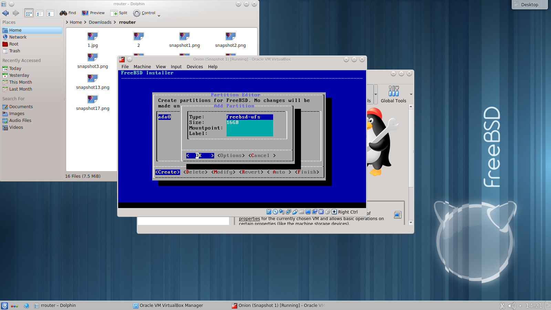
Task: Click the shared folders status icon
Action: point(302,212)
